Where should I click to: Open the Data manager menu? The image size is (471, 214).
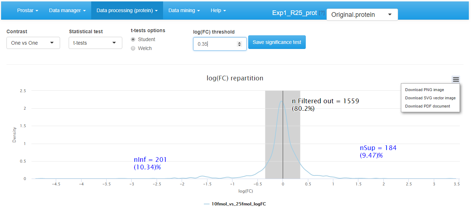click(x=67, y=10)
